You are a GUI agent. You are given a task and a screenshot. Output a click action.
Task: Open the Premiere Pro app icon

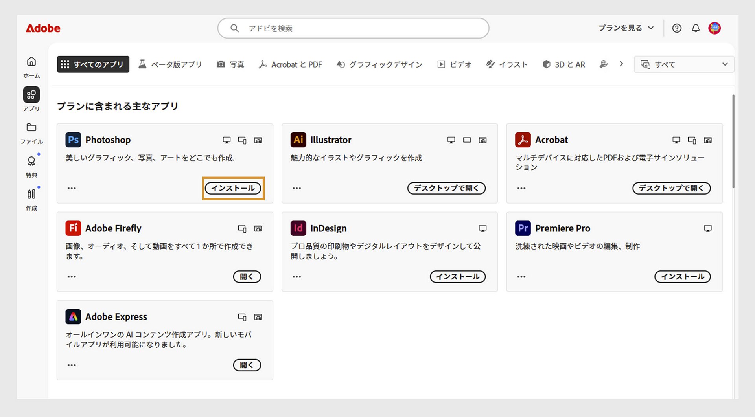click(x=523, y=228)
